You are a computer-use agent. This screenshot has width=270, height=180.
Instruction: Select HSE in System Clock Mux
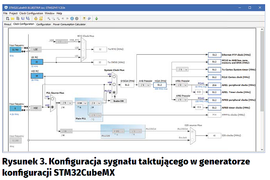115,84
